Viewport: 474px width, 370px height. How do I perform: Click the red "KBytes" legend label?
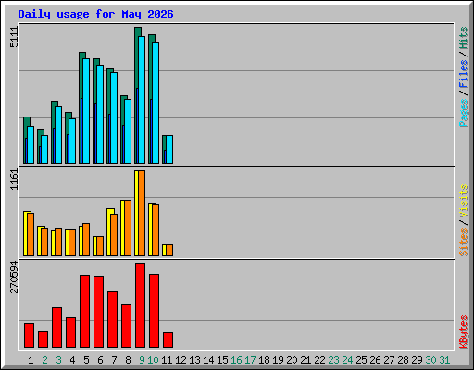point(464,332)
